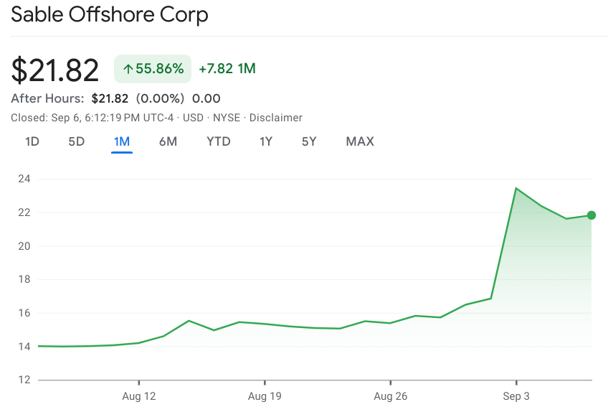Click the green dot at the chart line's end
Image resolution: width=608 pixels, height=412 pixels.
592,215
